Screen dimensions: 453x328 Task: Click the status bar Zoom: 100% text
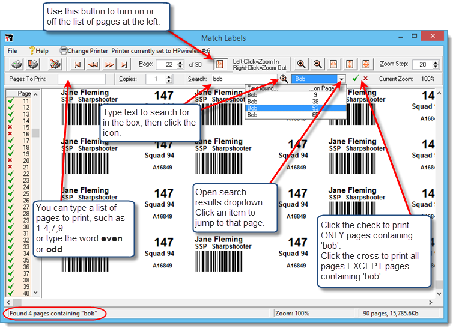click(292, 313)
